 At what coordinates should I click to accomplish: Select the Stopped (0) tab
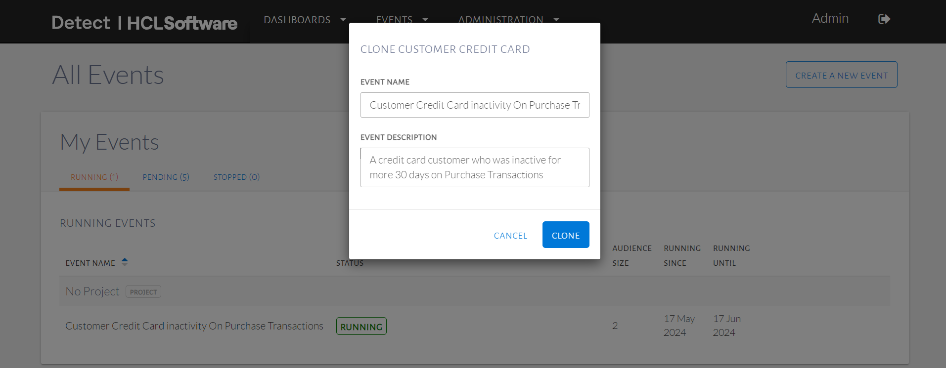236,177
